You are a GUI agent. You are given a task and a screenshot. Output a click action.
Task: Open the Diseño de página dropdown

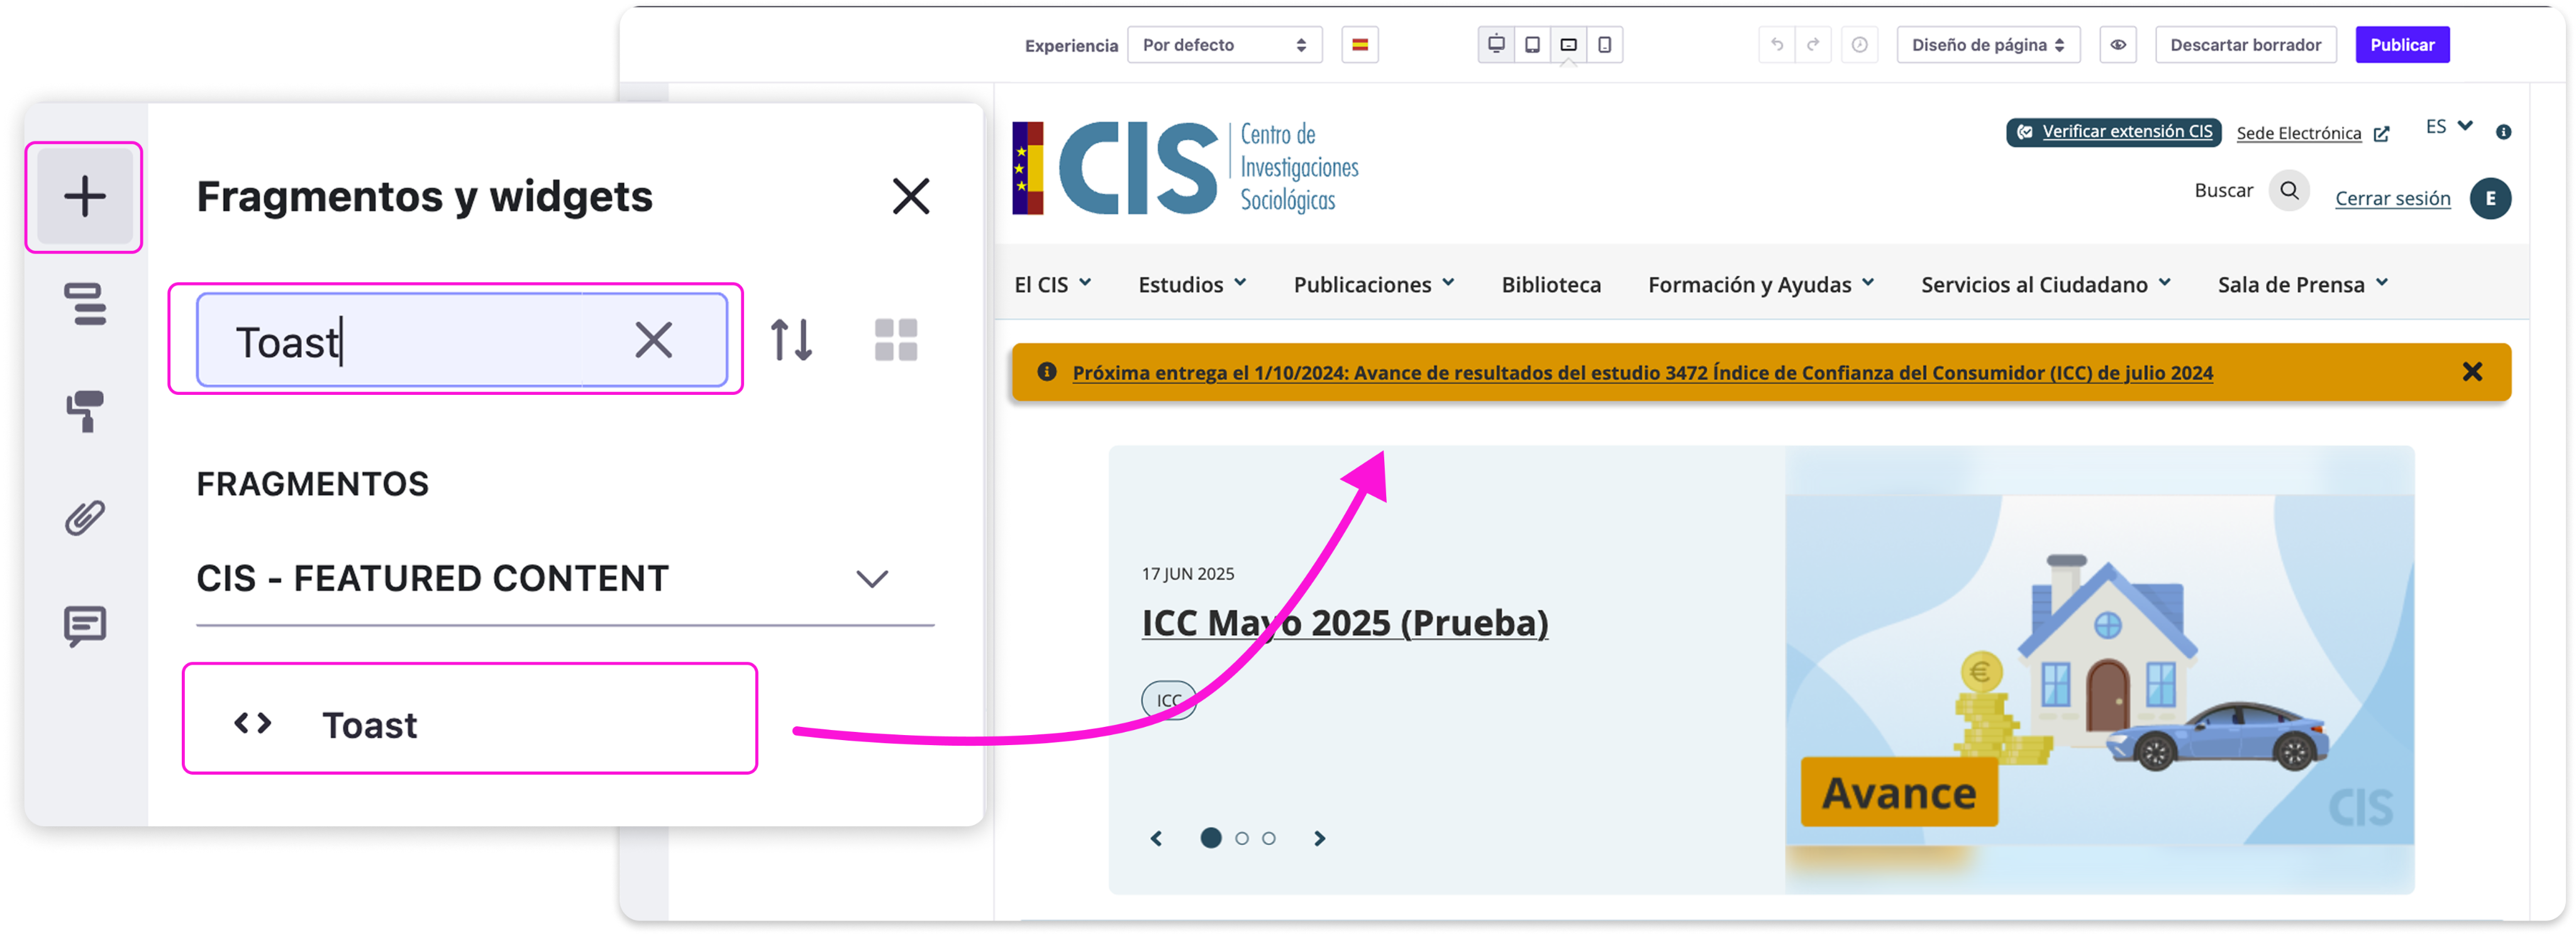pos(1987,45)
